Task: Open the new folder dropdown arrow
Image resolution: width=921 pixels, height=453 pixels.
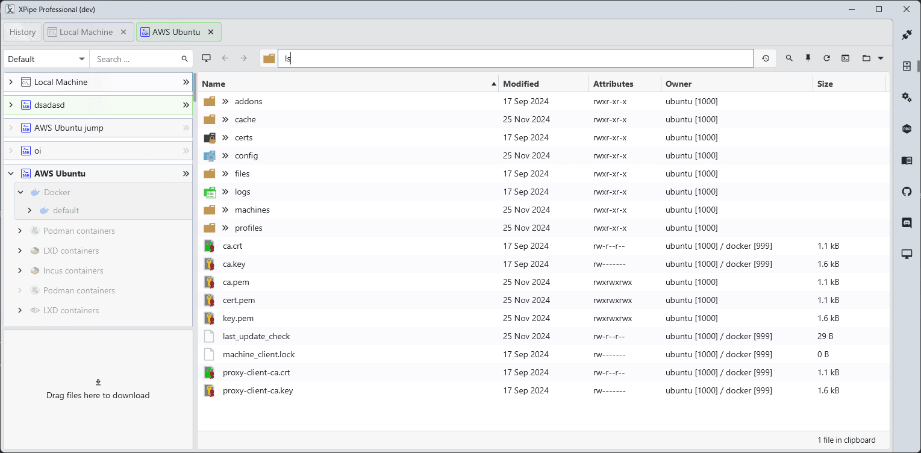Action: point(881,58)
